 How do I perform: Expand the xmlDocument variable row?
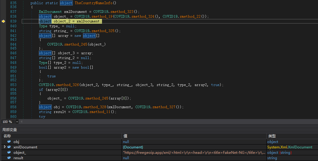coord(5,147)
